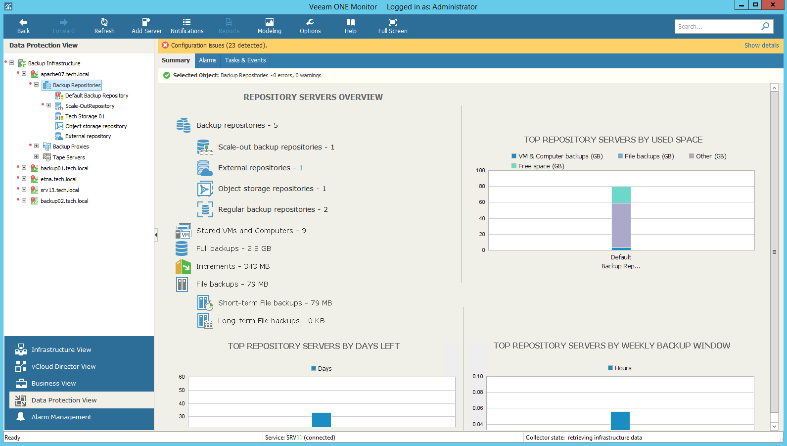Click the Selected Object green status icon
This screenshot has height=446, width=787.
point(167,75)
